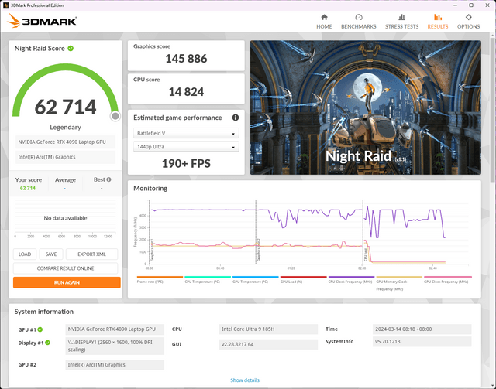The width and height of the screenshot is (496, 389).
Task: Toggle CPU Clock Frequency legend entry
Action: pos(351,279)
